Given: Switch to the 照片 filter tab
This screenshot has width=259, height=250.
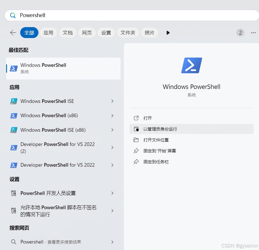Looking at the screenshot, I should point(149,33).
